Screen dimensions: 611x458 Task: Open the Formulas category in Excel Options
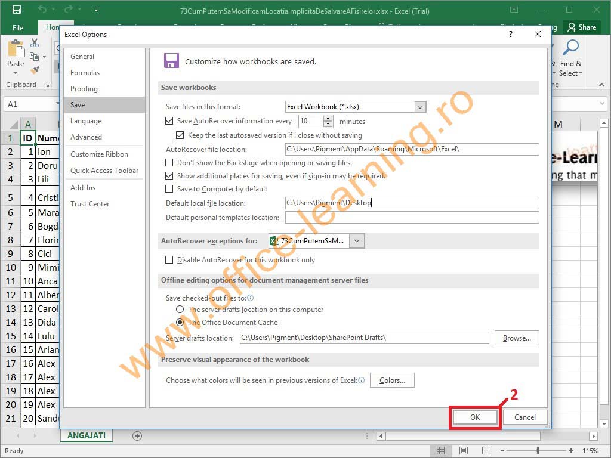104,72
